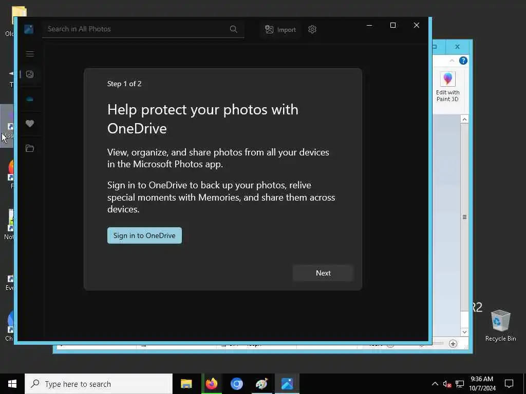This screenshot has width=526, height=394.
Task: Click the zoom in plus button in Paint
Action: 453,344
